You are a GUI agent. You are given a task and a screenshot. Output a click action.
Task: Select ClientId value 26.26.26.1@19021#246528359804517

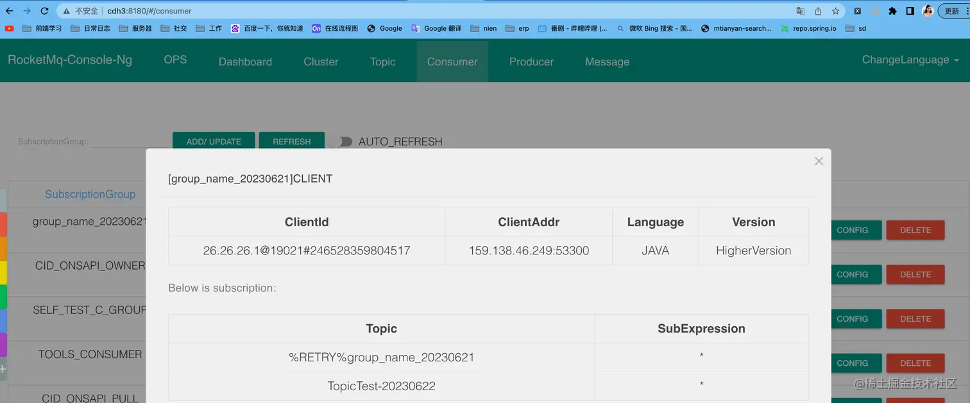pos(307,251)
